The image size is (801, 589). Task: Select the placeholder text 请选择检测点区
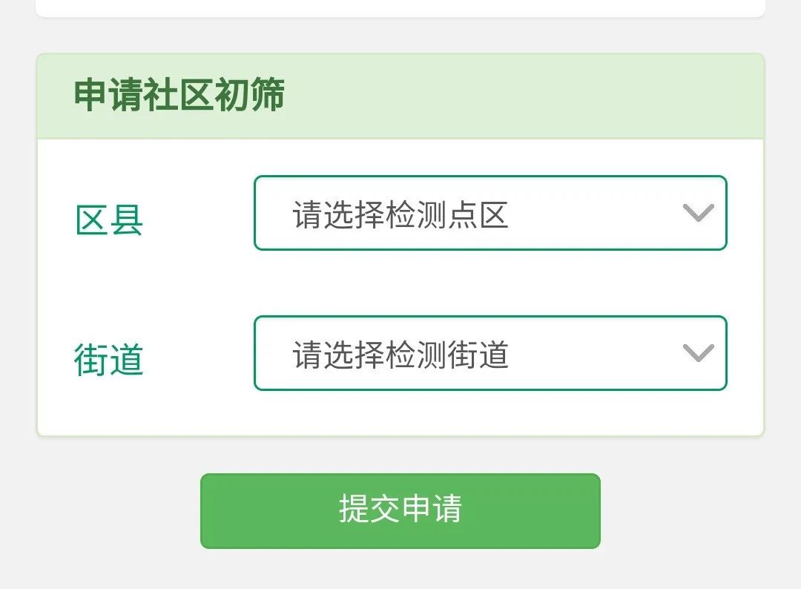pyautogui.click(x=400, y=214)
